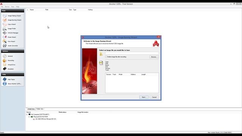Switch to the Detail View tab
Screen dimensions: 242x136
pyautogui.click(x=31, y=109)
